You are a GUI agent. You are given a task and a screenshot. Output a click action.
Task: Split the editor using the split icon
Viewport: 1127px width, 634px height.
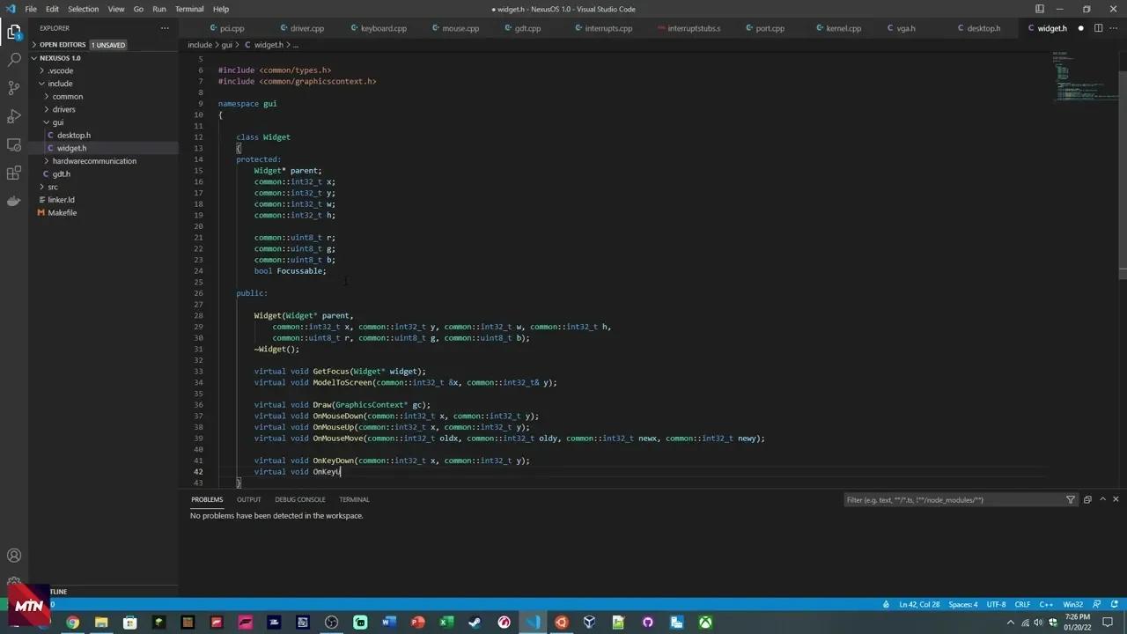pyautogui.click(x=1097, y=27)
